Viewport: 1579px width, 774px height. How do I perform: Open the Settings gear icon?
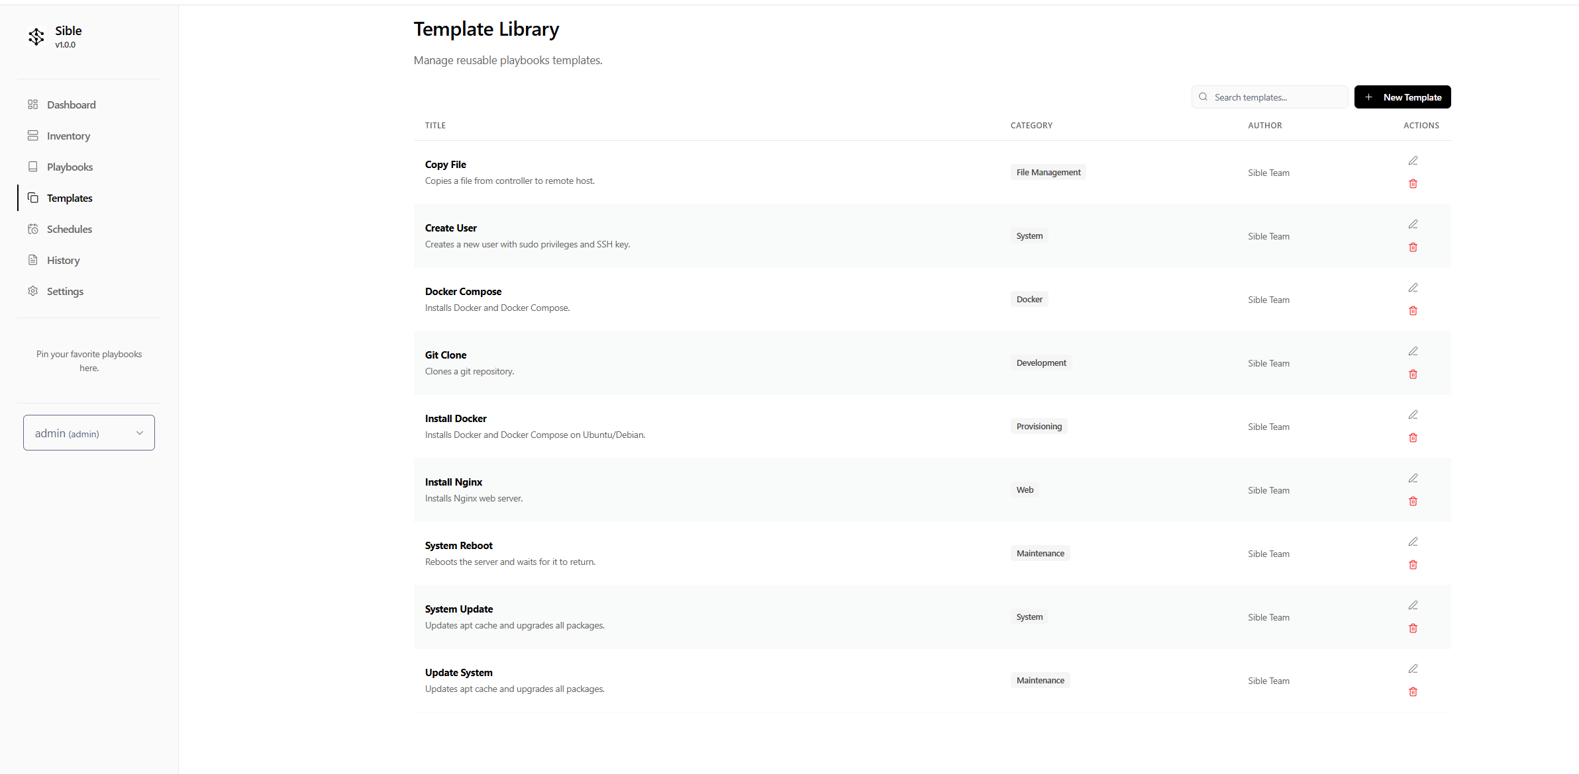point(34,291)
